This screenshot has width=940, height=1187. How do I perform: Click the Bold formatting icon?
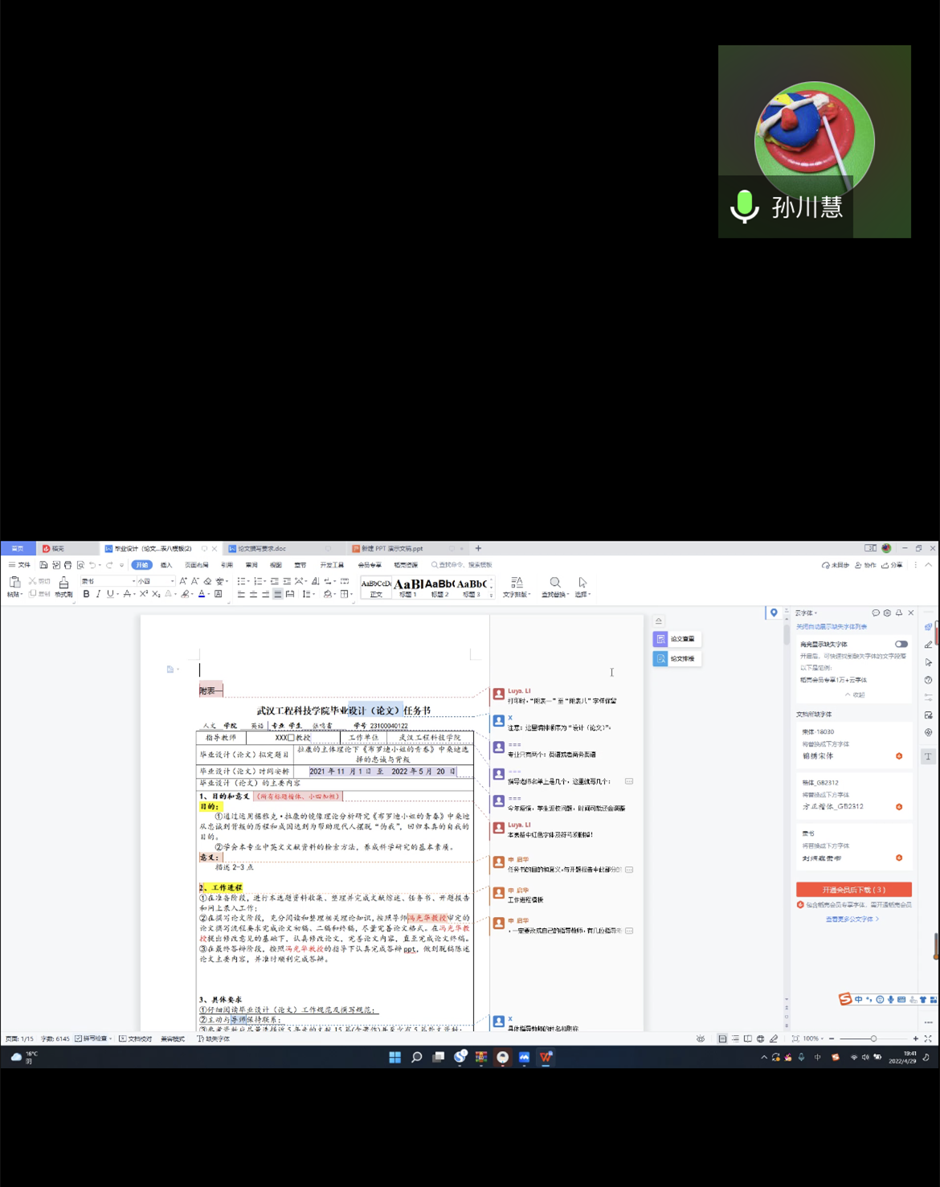[x=86, y=594]
